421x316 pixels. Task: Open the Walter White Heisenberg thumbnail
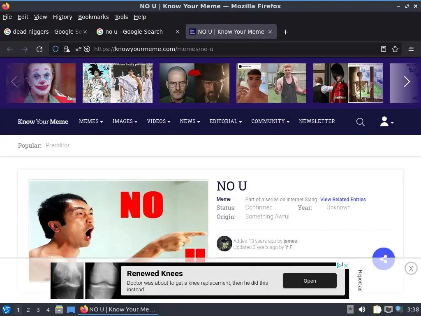click(x=194, y=83)
